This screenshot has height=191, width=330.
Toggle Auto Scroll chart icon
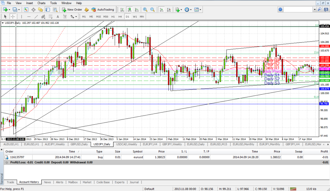pyautogui.click(x=161, y=9)
